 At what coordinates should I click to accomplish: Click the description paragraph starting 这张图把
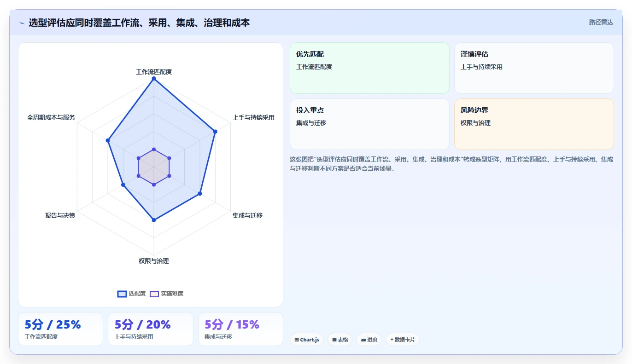pos(451,164)
